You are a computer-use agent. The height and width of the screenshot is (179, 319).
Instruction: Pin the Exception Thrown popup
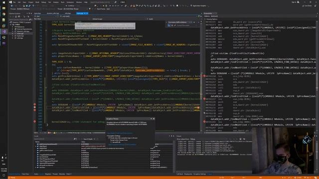tap(151, 119)
